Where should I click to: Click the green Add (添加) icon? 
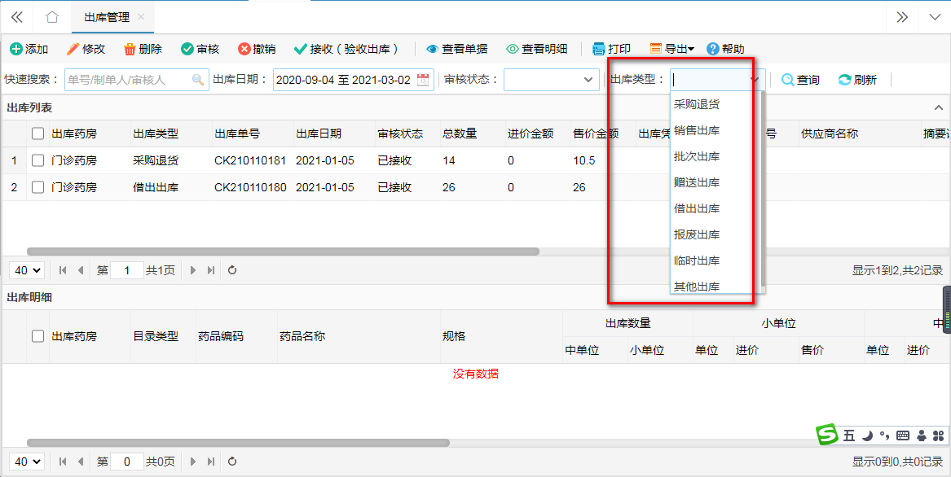16,49
